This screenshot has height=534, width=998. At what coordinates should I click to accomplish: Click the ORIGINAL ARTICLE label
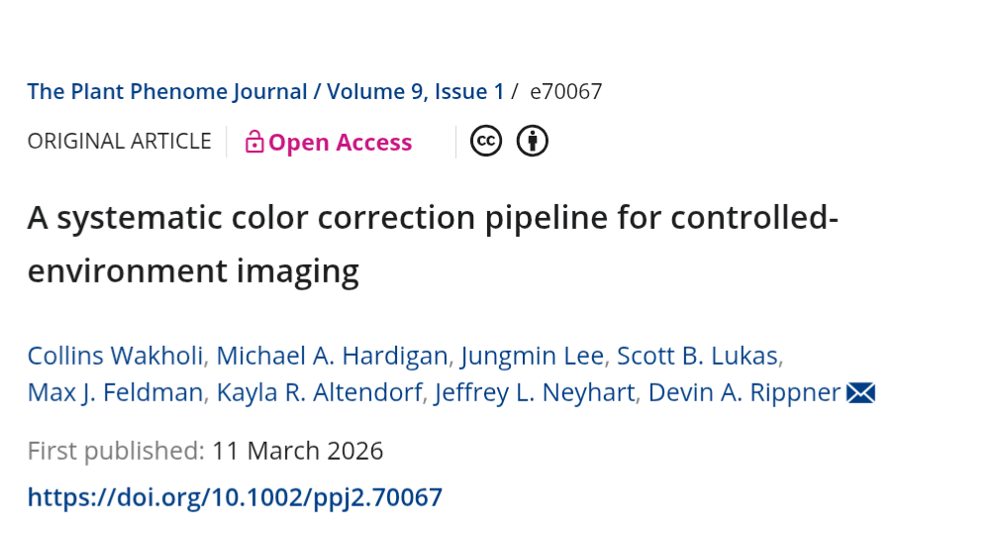[x=120, y=142]
